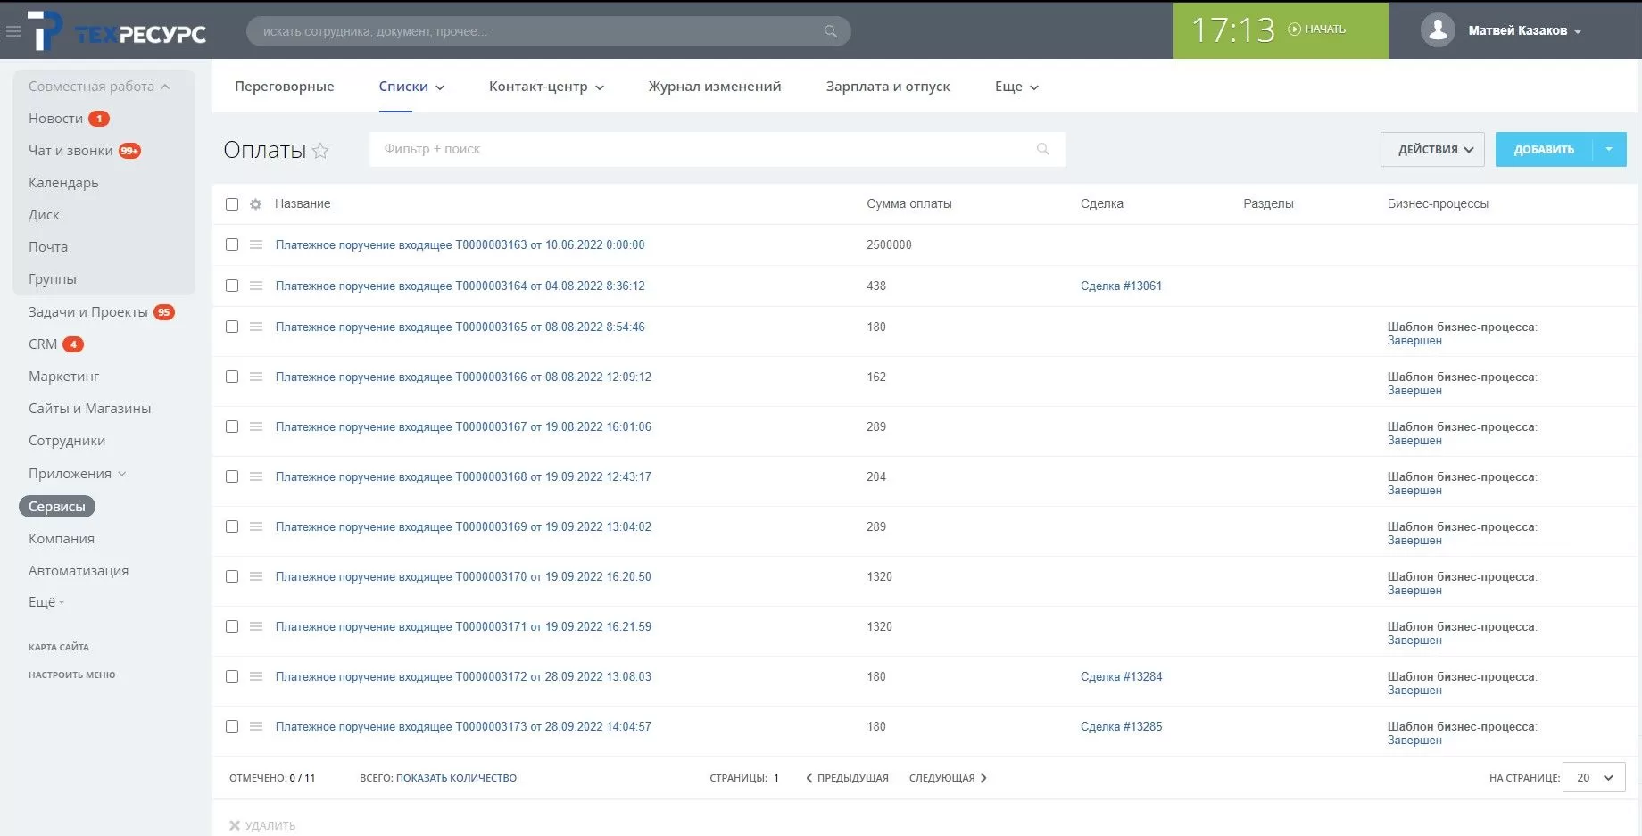Click the НАЧАТЬ workday button
Image resolution: width=1642 pixels, height=836 pixels.
[1317, 29]
